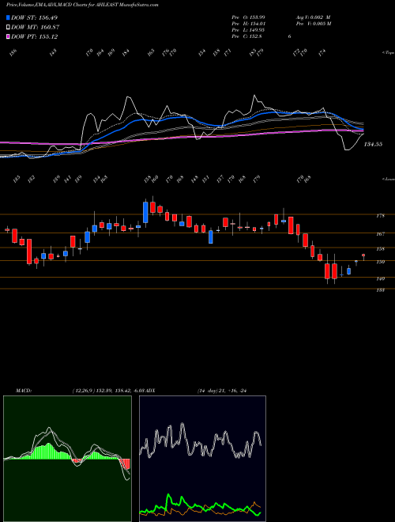The image size is (395, 522).
Task: Click the 134.55 label on the EMA chart
Action: 373,144
